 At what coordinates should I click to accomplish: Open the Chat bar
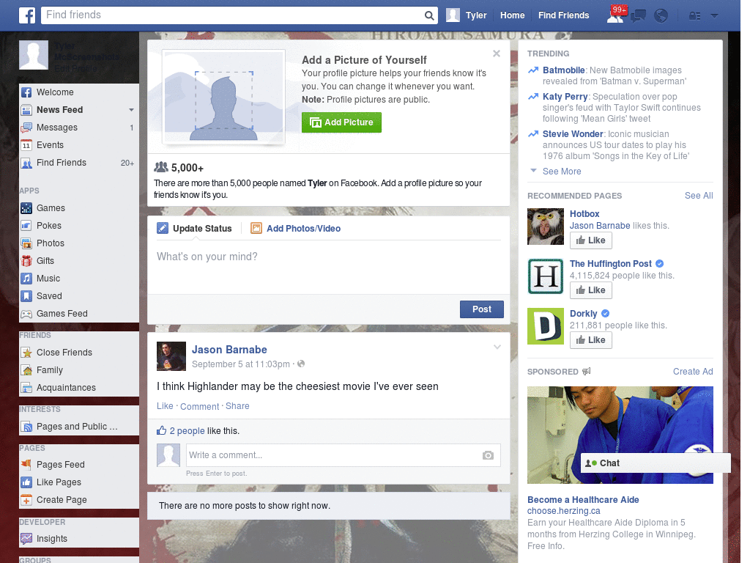point(656,463)
